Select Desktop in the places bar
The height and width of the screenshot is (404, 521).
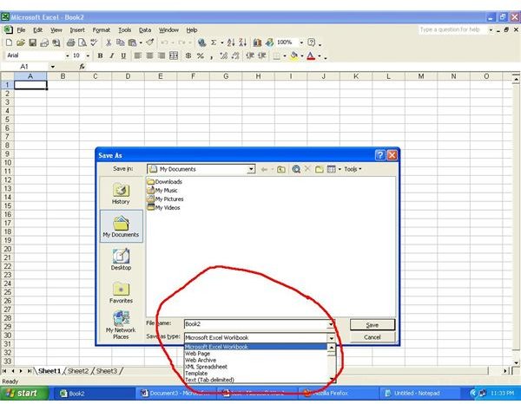click(x=121, y=259)
